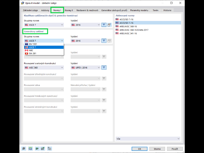Open Národní příloha | Vydání dropdown
Image resolution: width=204 pixels, height=153 pixels.
coord(86,89)
